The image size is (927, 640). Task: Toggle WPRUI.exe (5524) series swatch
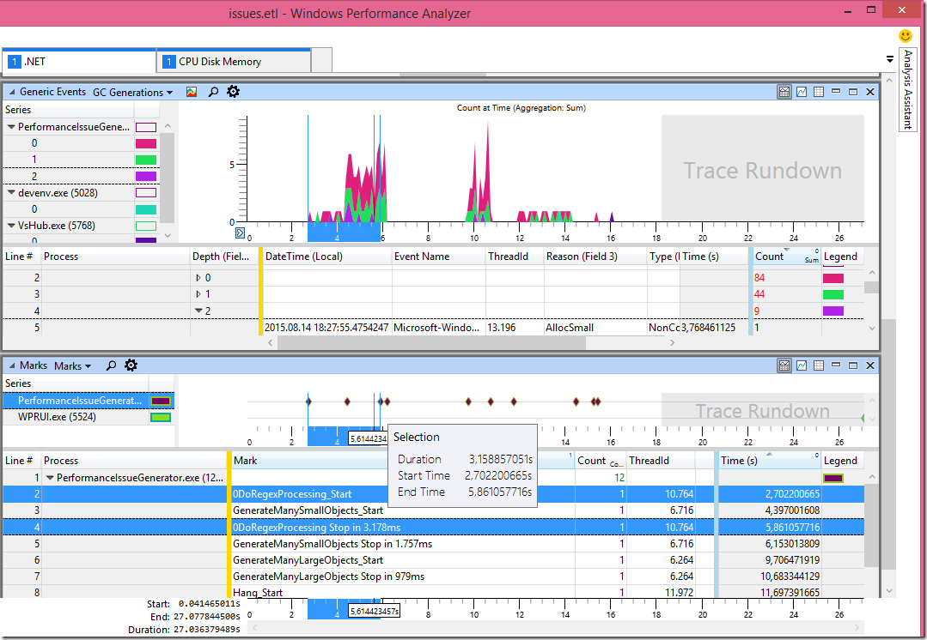click(x=161, y=418)
